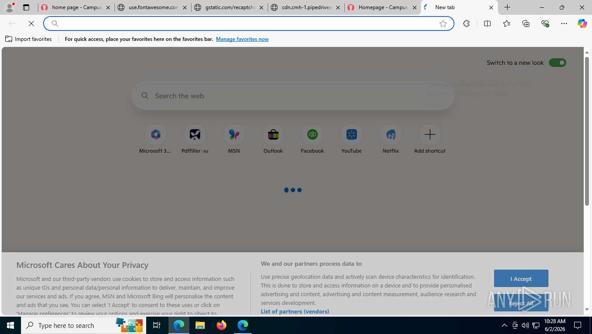
Task: Open the network status tray icon
Action: pyautogui.click(x=536, y=325)
